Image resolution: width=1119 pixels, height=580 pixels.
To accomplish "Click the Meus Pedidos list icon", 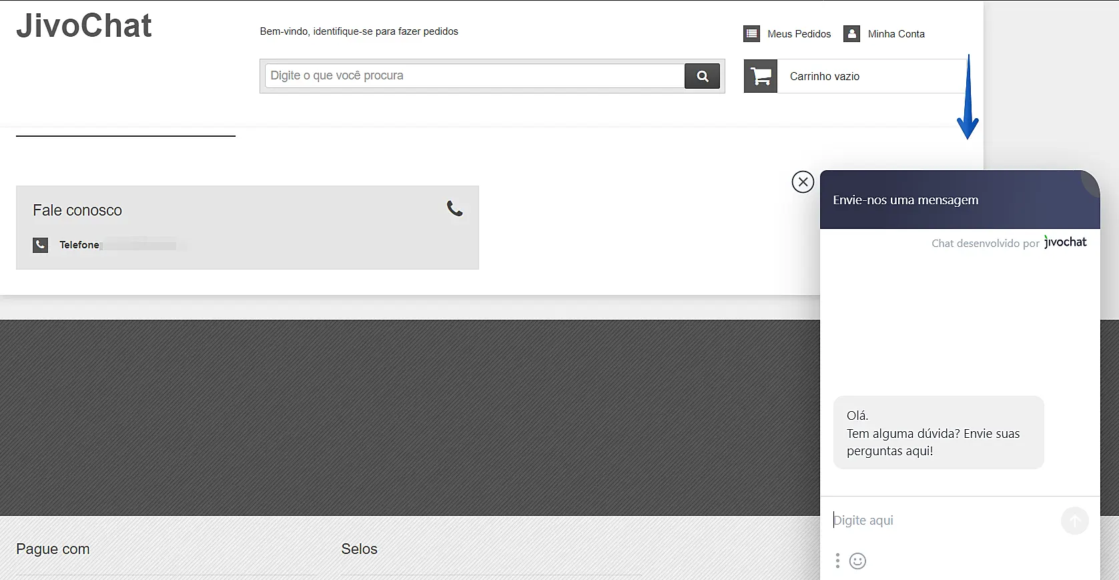I will pyautogui.click(x=751, y=34).
